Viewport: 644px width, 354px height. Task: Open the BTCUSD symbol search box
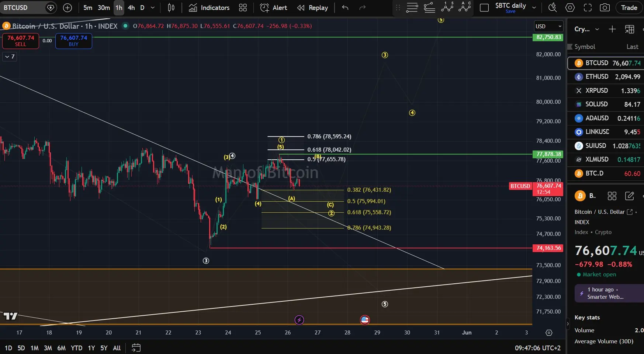(x=28, y=8)
